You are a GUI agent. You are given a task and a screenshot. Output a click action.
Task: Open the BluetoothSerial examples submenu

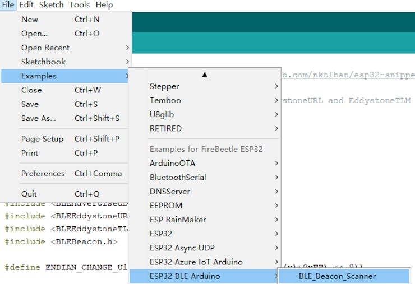tap(205, 177)
